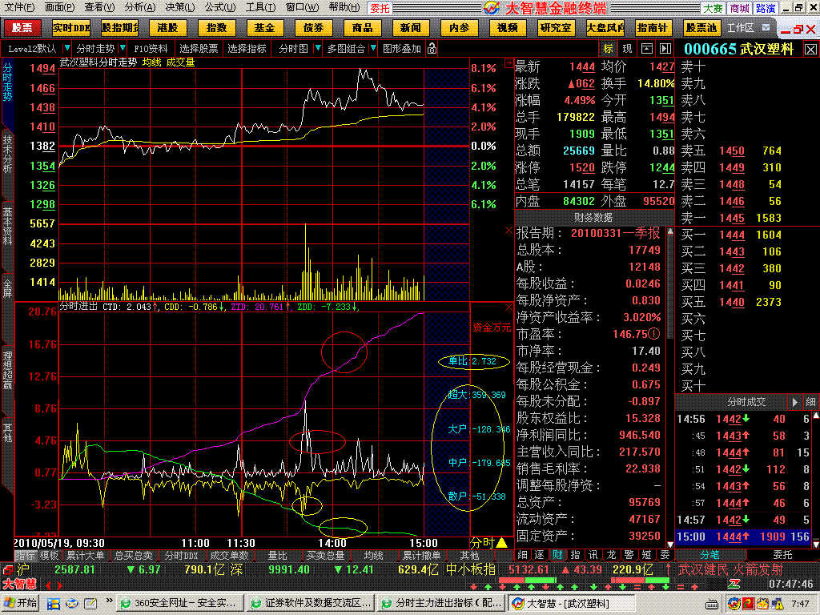820x615 pixels.
Task: Click the 实时DDE toolbar button
Action: pyautogui.click(x=71, y=28)
